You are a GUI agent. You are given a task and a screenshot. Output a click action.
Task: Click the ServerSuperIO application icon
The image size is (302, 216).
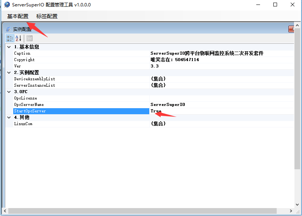[x=7, y=5]
